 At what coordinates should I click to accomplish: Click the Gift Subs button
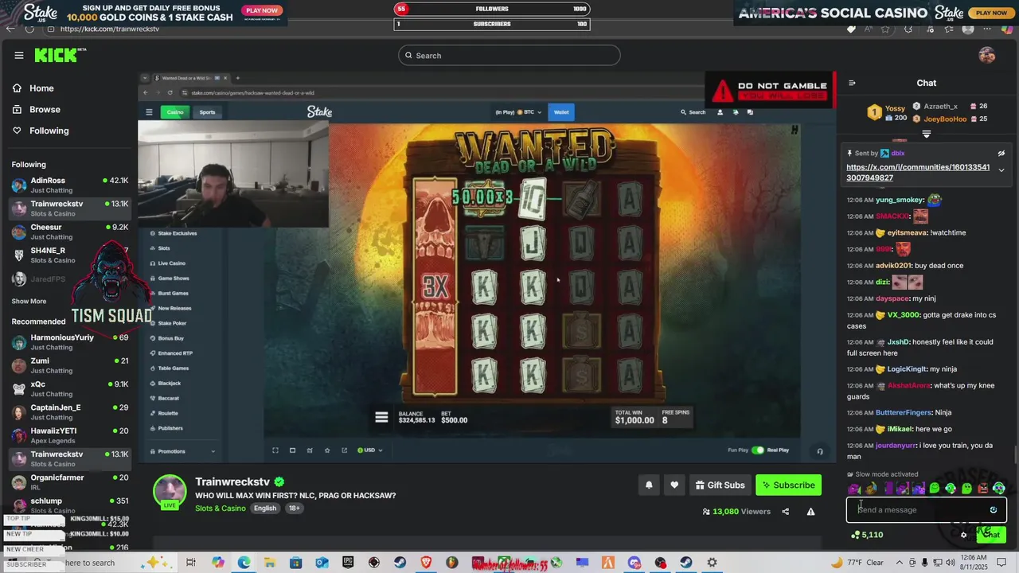pos(720,485)
